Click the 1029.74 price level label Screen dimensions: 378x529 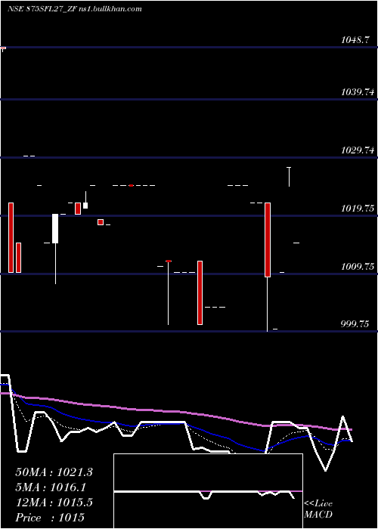pyautogui.click(x=358, y=150)
